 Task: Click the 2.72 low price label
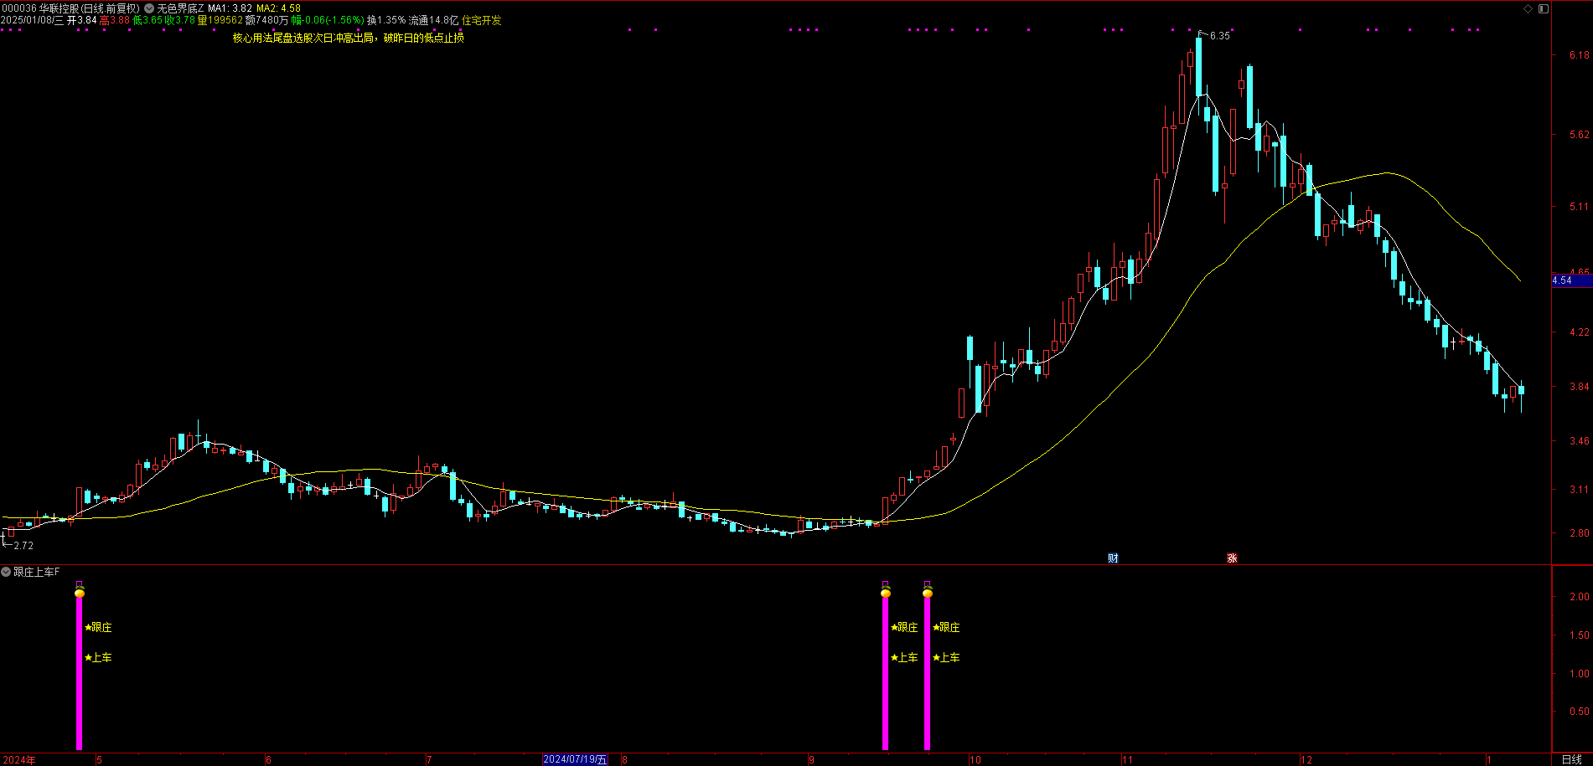pos(23,546)
